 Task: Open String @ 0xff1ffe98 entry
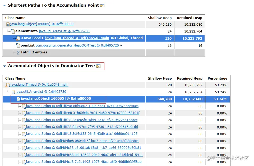(x=82, y=106)
